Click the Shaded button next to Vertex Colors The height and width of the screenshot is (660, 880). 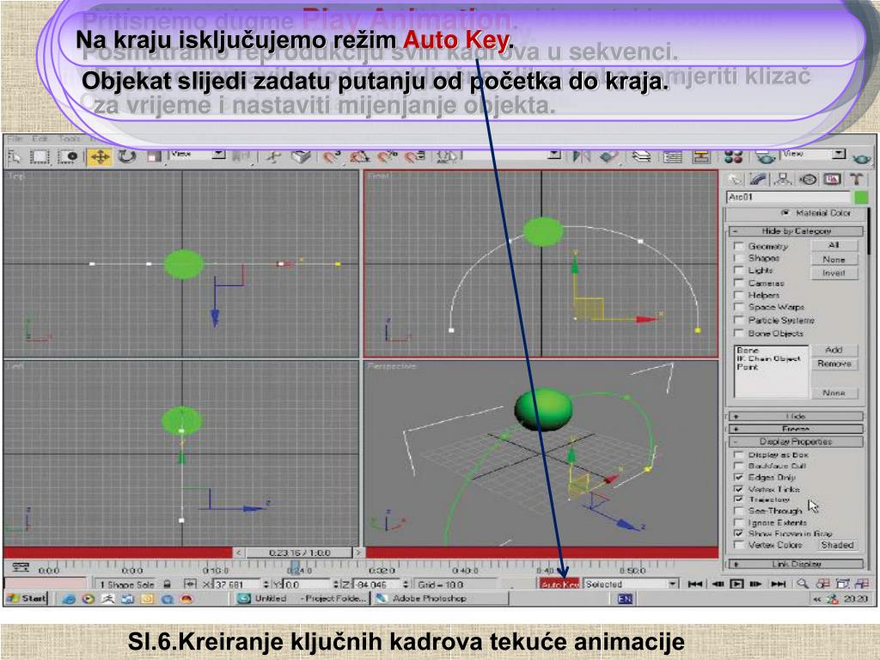(x=837, y=545)
